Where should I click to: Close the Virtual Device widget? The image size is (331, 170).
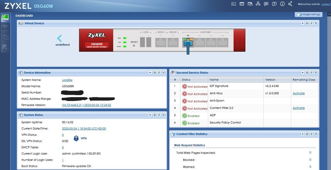(x=316, y=23)
